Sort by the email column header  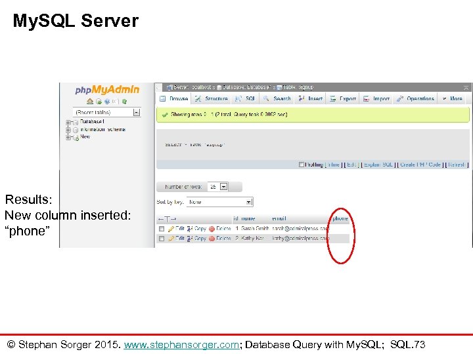[x=279, y=218]
